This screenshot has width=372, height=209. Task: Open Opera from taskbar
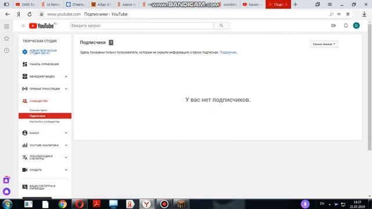(80, 204)
